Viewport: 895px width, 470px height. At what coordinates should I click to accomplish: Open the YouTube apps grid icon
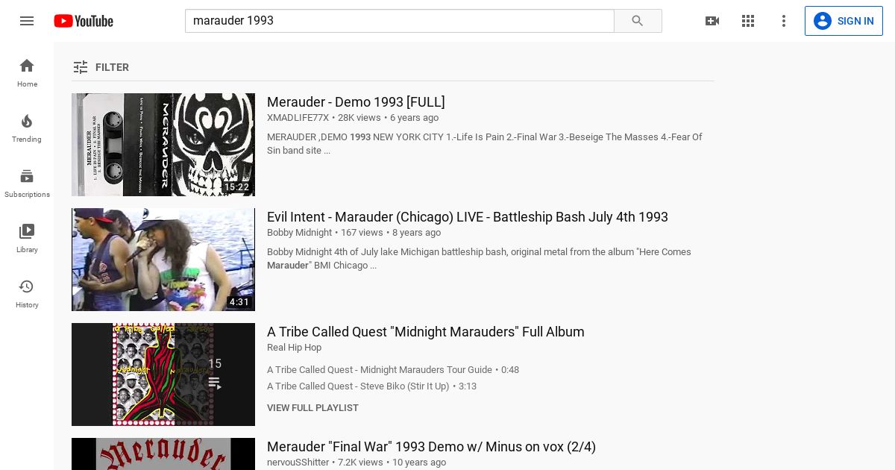pyautogui.click(x=748, y=21)
